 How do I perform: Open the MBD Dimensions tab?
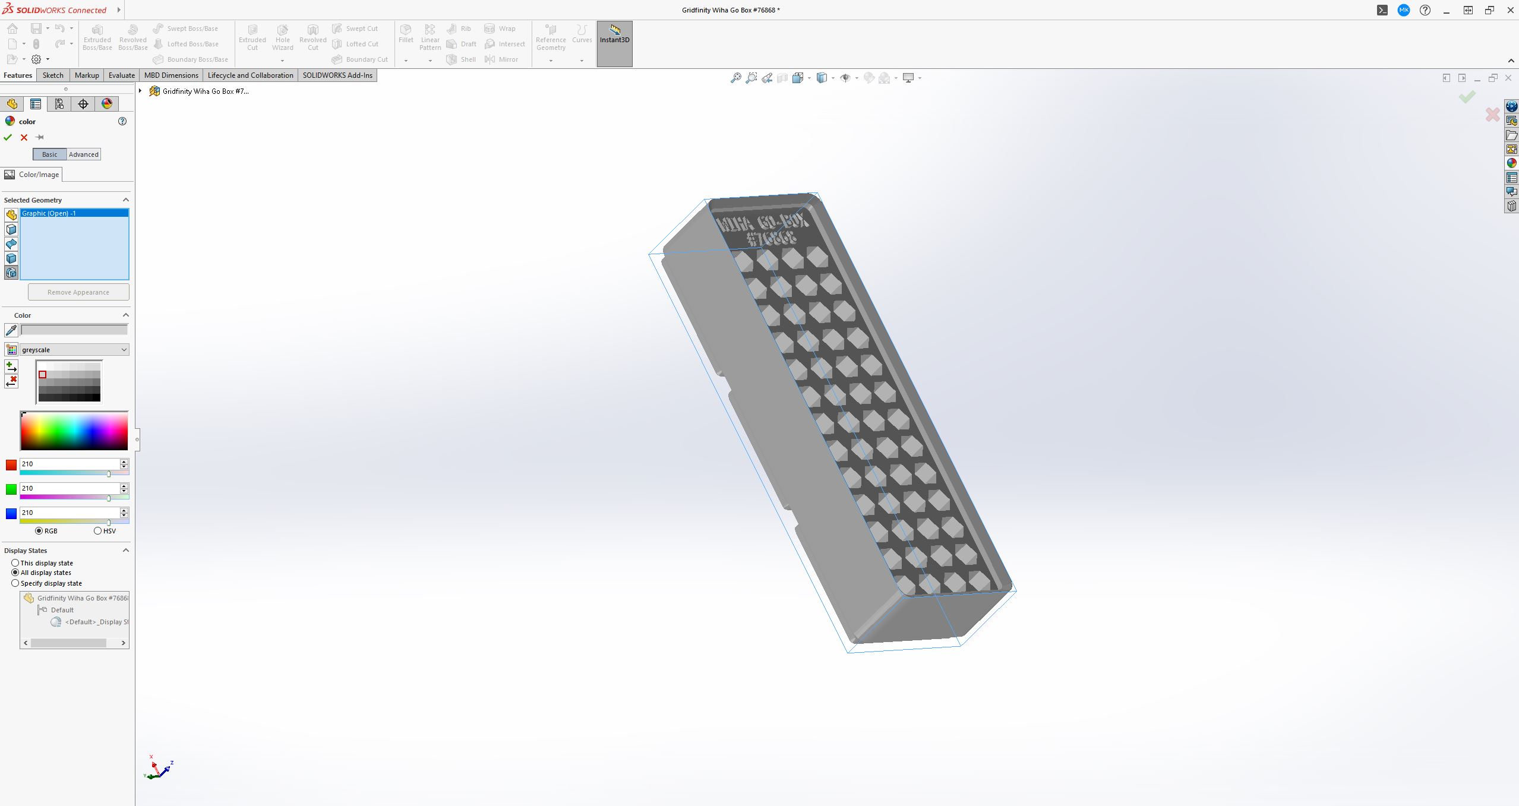point(171,75)
